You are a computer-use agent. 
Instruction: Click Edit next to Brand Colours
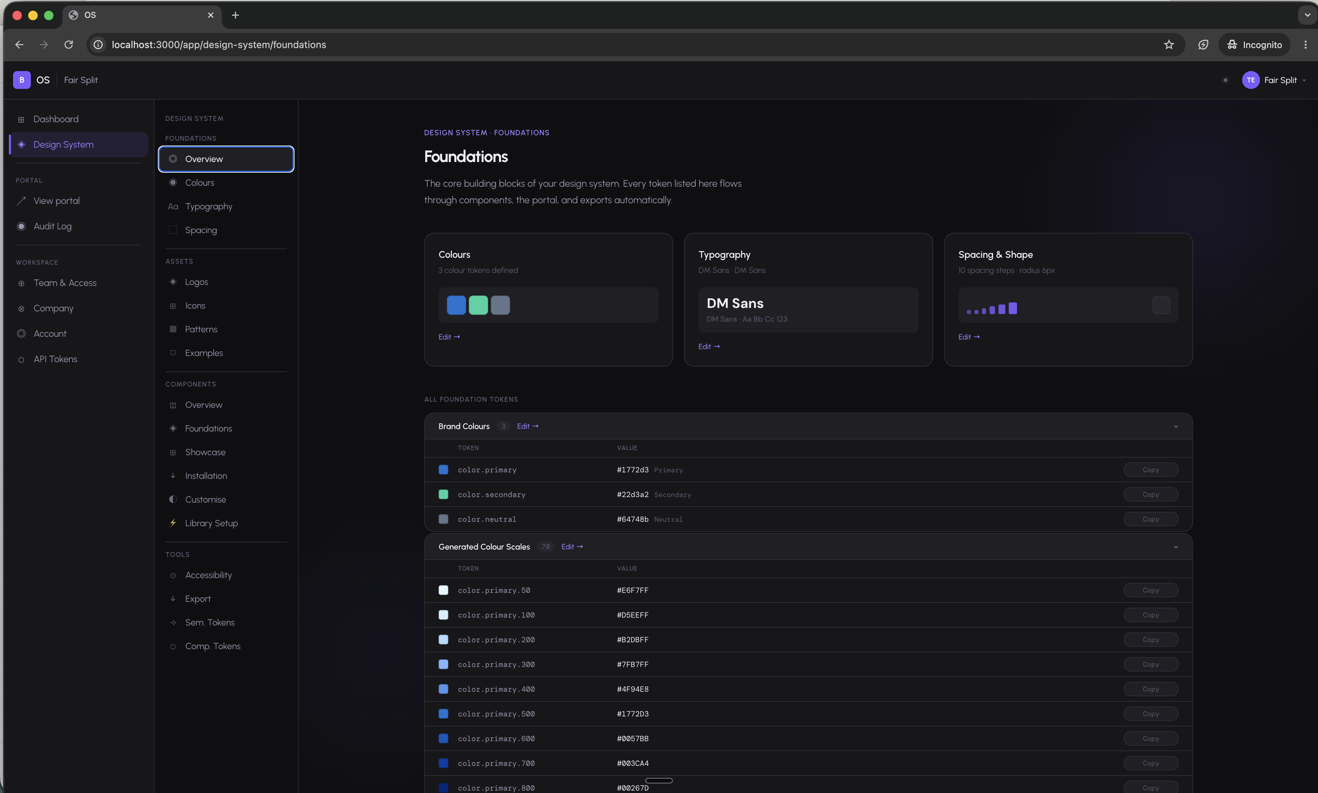[528, 426]
